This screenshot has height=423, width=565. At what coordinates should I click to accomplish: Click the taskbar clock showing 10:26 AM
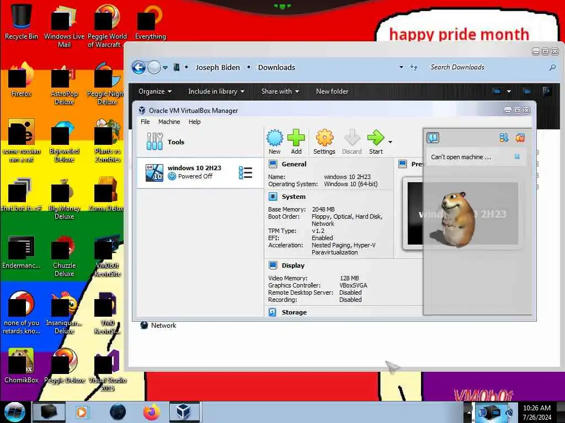pyautogui.click(x=537, y=412)
